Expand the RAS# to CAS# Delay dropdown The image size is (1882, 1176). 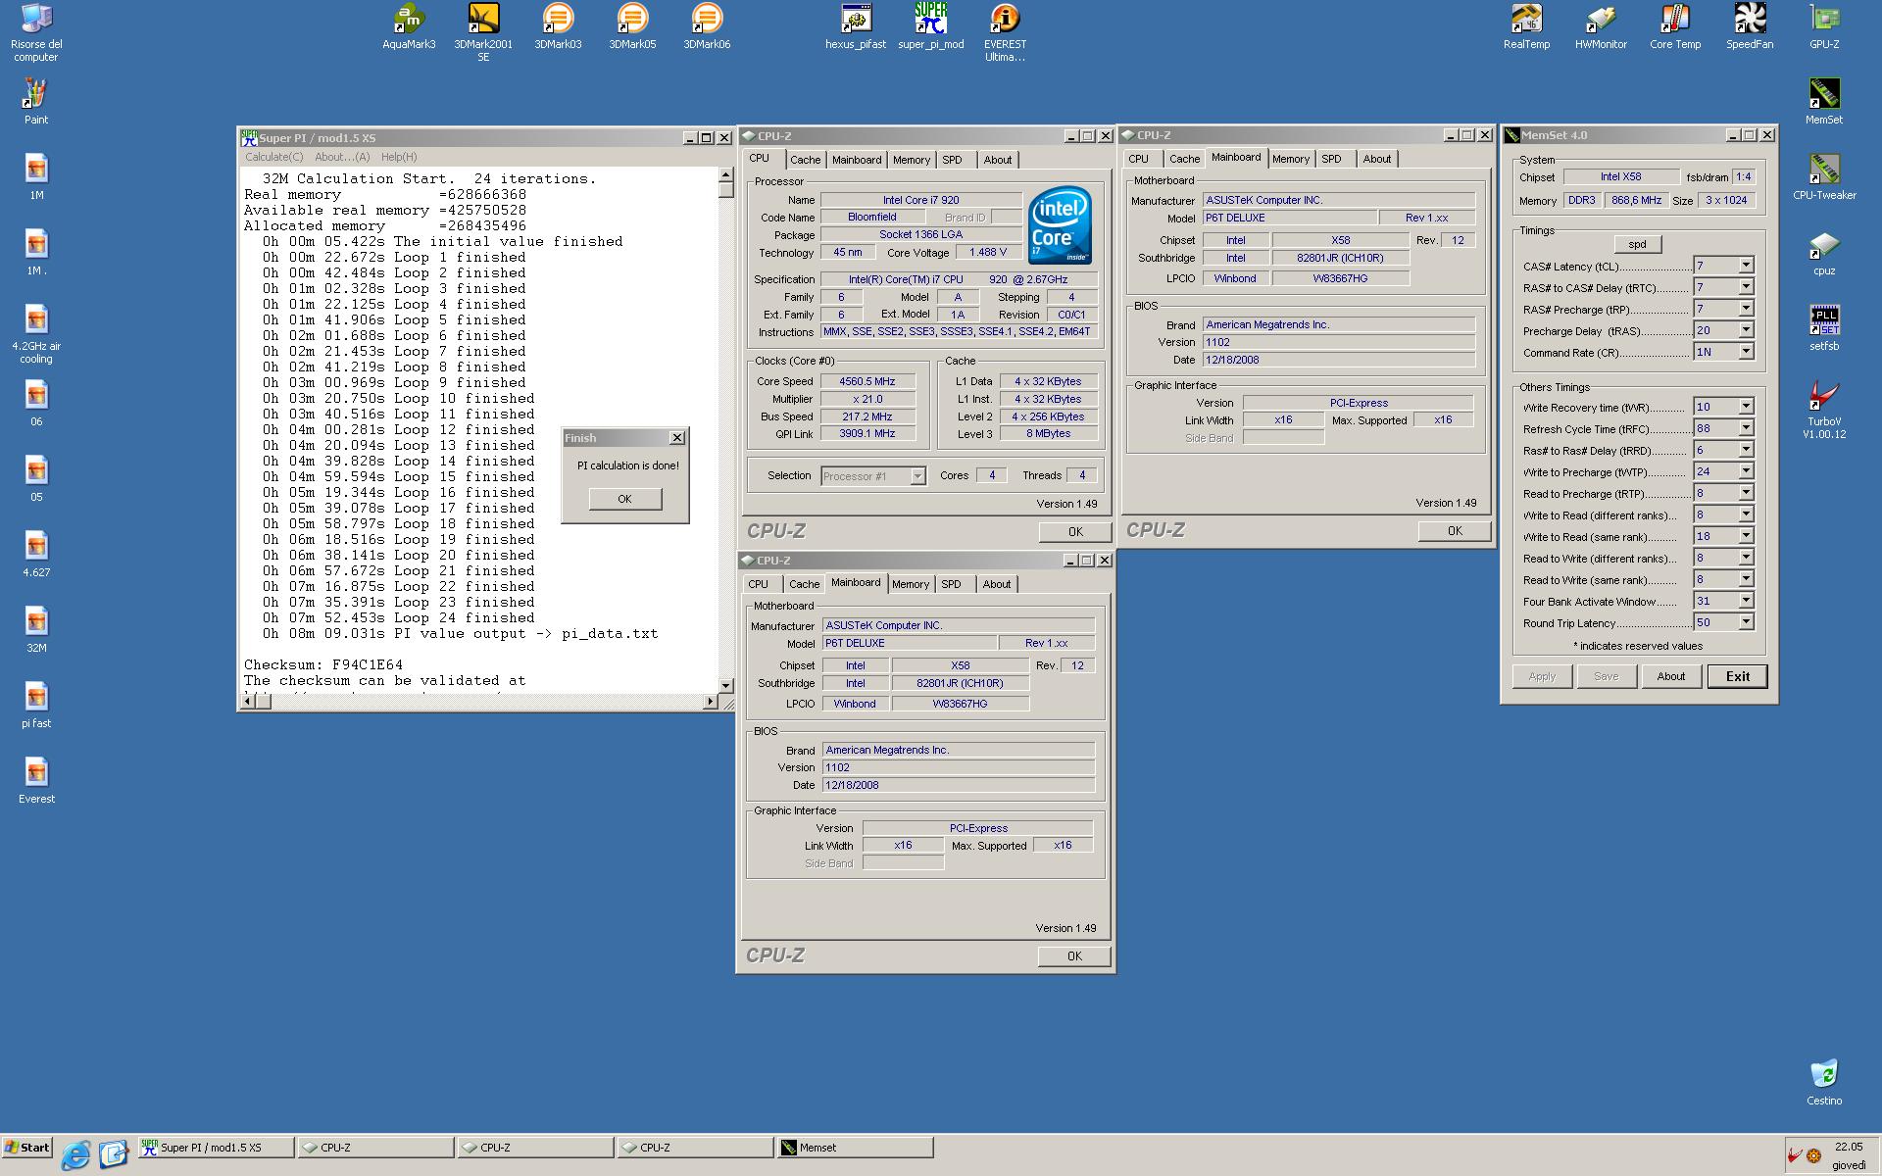pyautogui.click(x=1746, y=287)
